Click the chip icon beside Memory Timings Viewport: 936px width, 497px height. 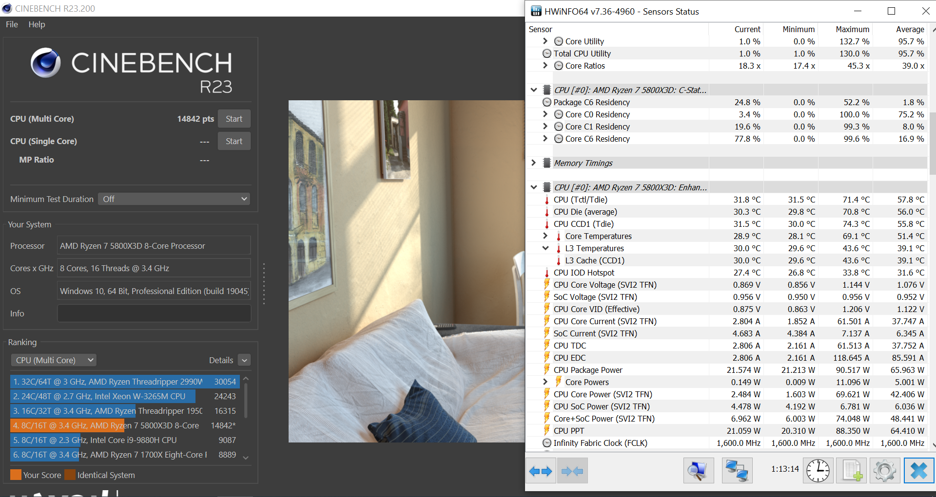point(547,163)
